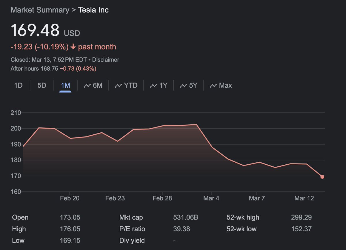The image size is (346, 250).
Task: Click the 52-wk high value
Action: pyautogui.click(x=301, y=217)
